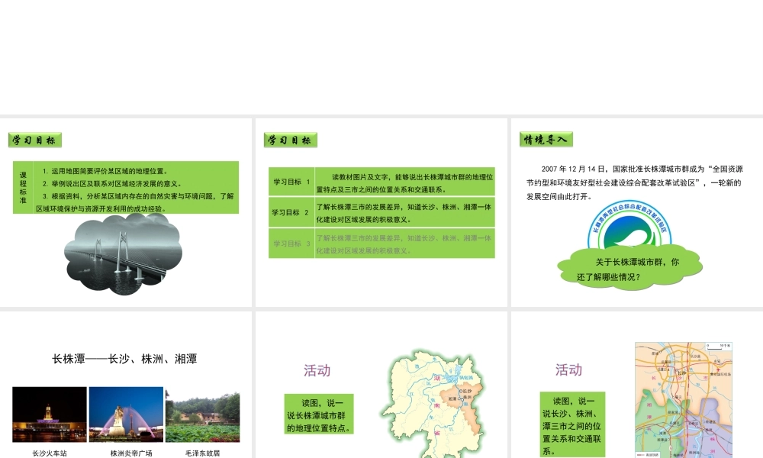This screenshot has height=458, width=763.
Task: Click the 株洲炎帝广场 photo
Action: tap(126, 414)
